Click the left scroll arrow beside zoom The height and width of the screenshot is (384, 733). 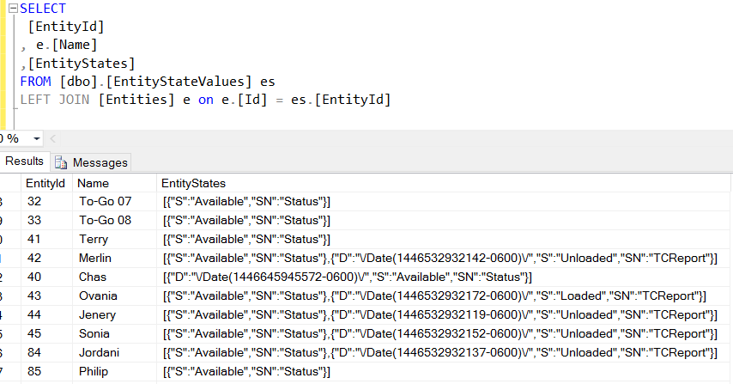tap(52, 139)
